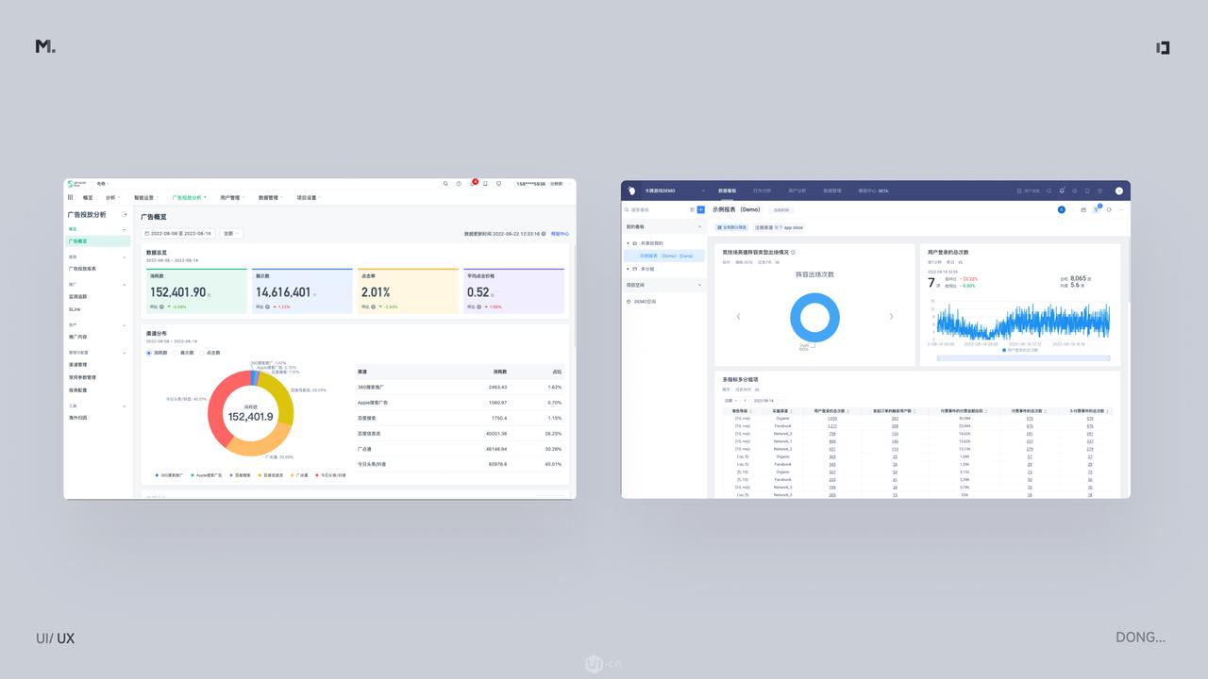Click the search magnifier icon in left dashboard header
The image size is (1208, 679).
pos(445,184)
